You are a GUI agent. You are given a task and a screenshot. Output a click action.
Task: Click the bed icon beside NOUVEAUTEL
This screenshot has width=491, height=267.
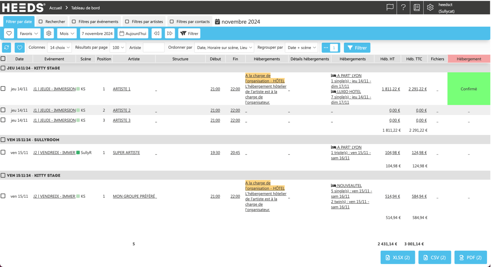pos(334,186)
